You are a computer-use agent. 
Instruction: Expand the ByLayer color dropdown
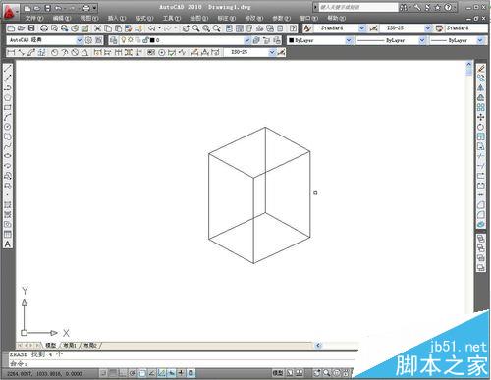[349, 40]
